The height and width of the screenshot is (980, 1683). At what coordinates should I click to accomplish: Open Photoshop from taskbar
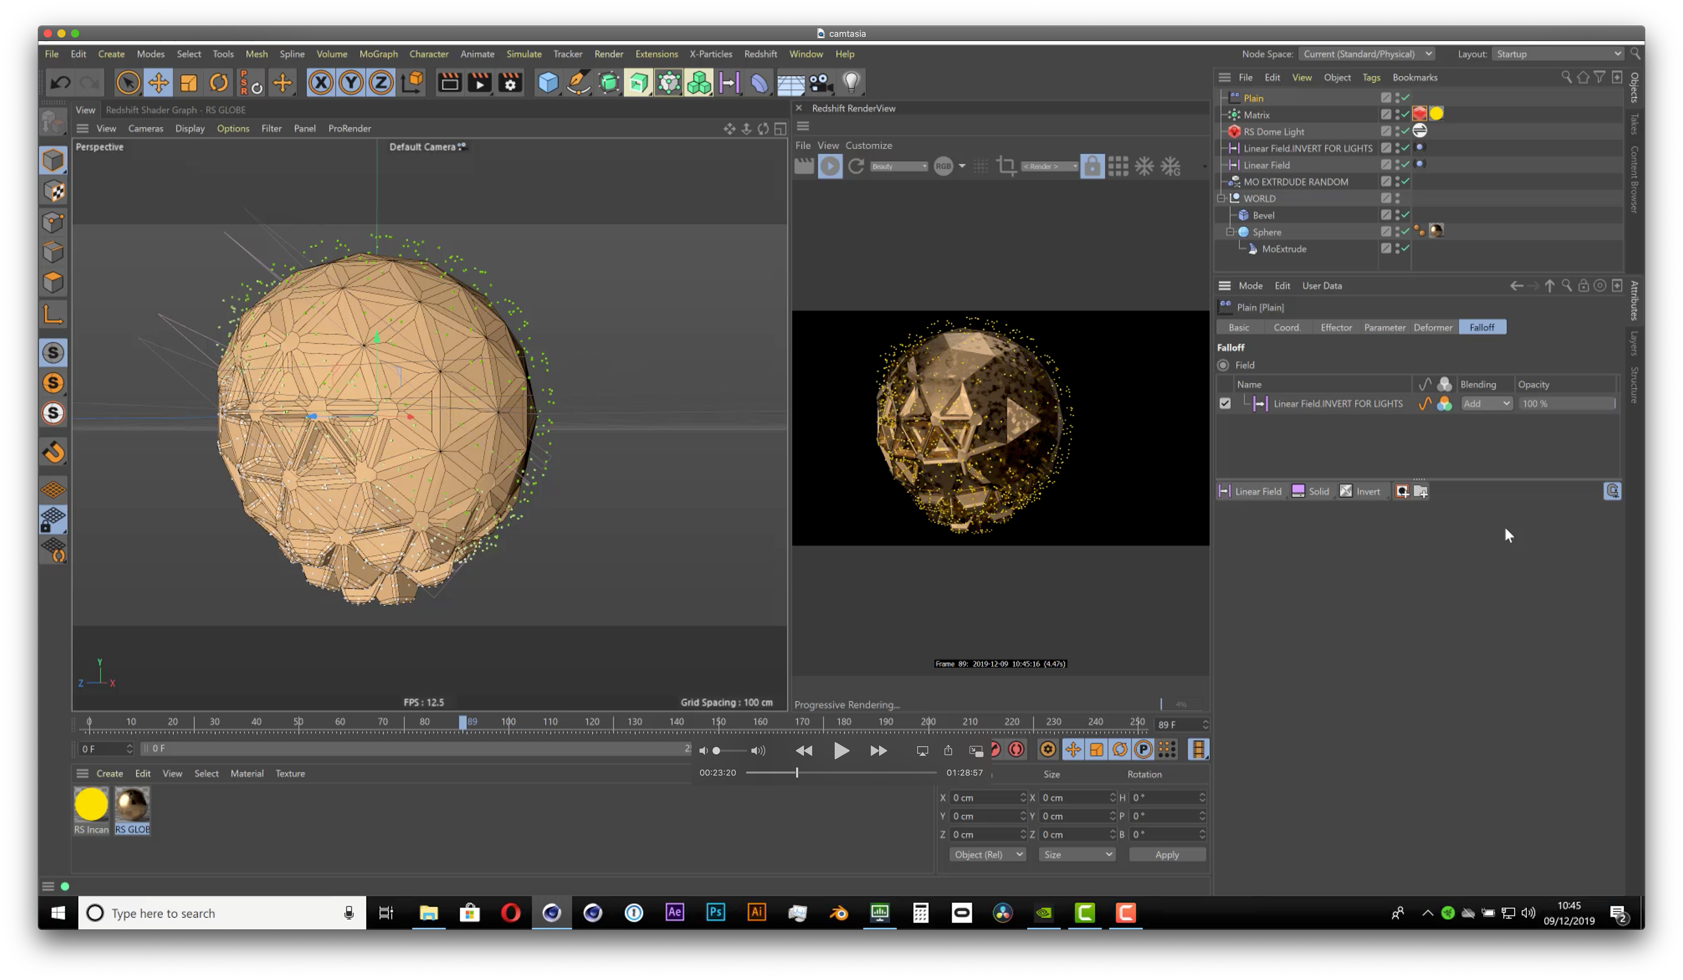click(x=715, y=913)
